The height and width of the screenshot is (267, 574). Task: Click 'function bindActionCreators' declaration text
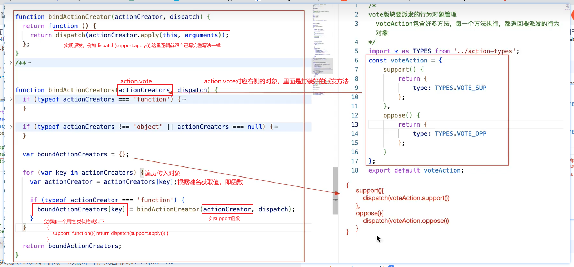click(65, 90)
